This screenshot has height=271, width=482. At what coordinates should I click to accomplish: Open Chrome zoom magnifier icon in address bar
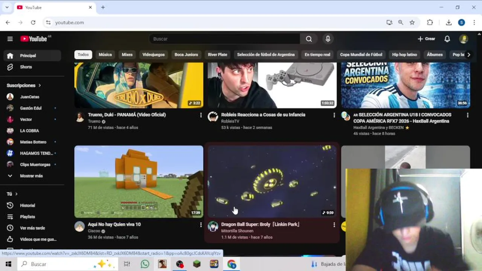point(401,23)
